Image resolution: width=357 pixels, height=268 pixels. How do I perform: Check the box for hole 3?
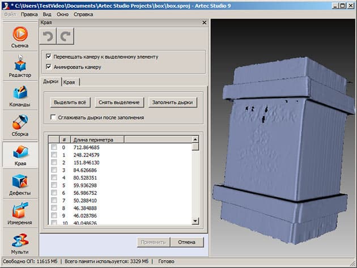(54, 170)
